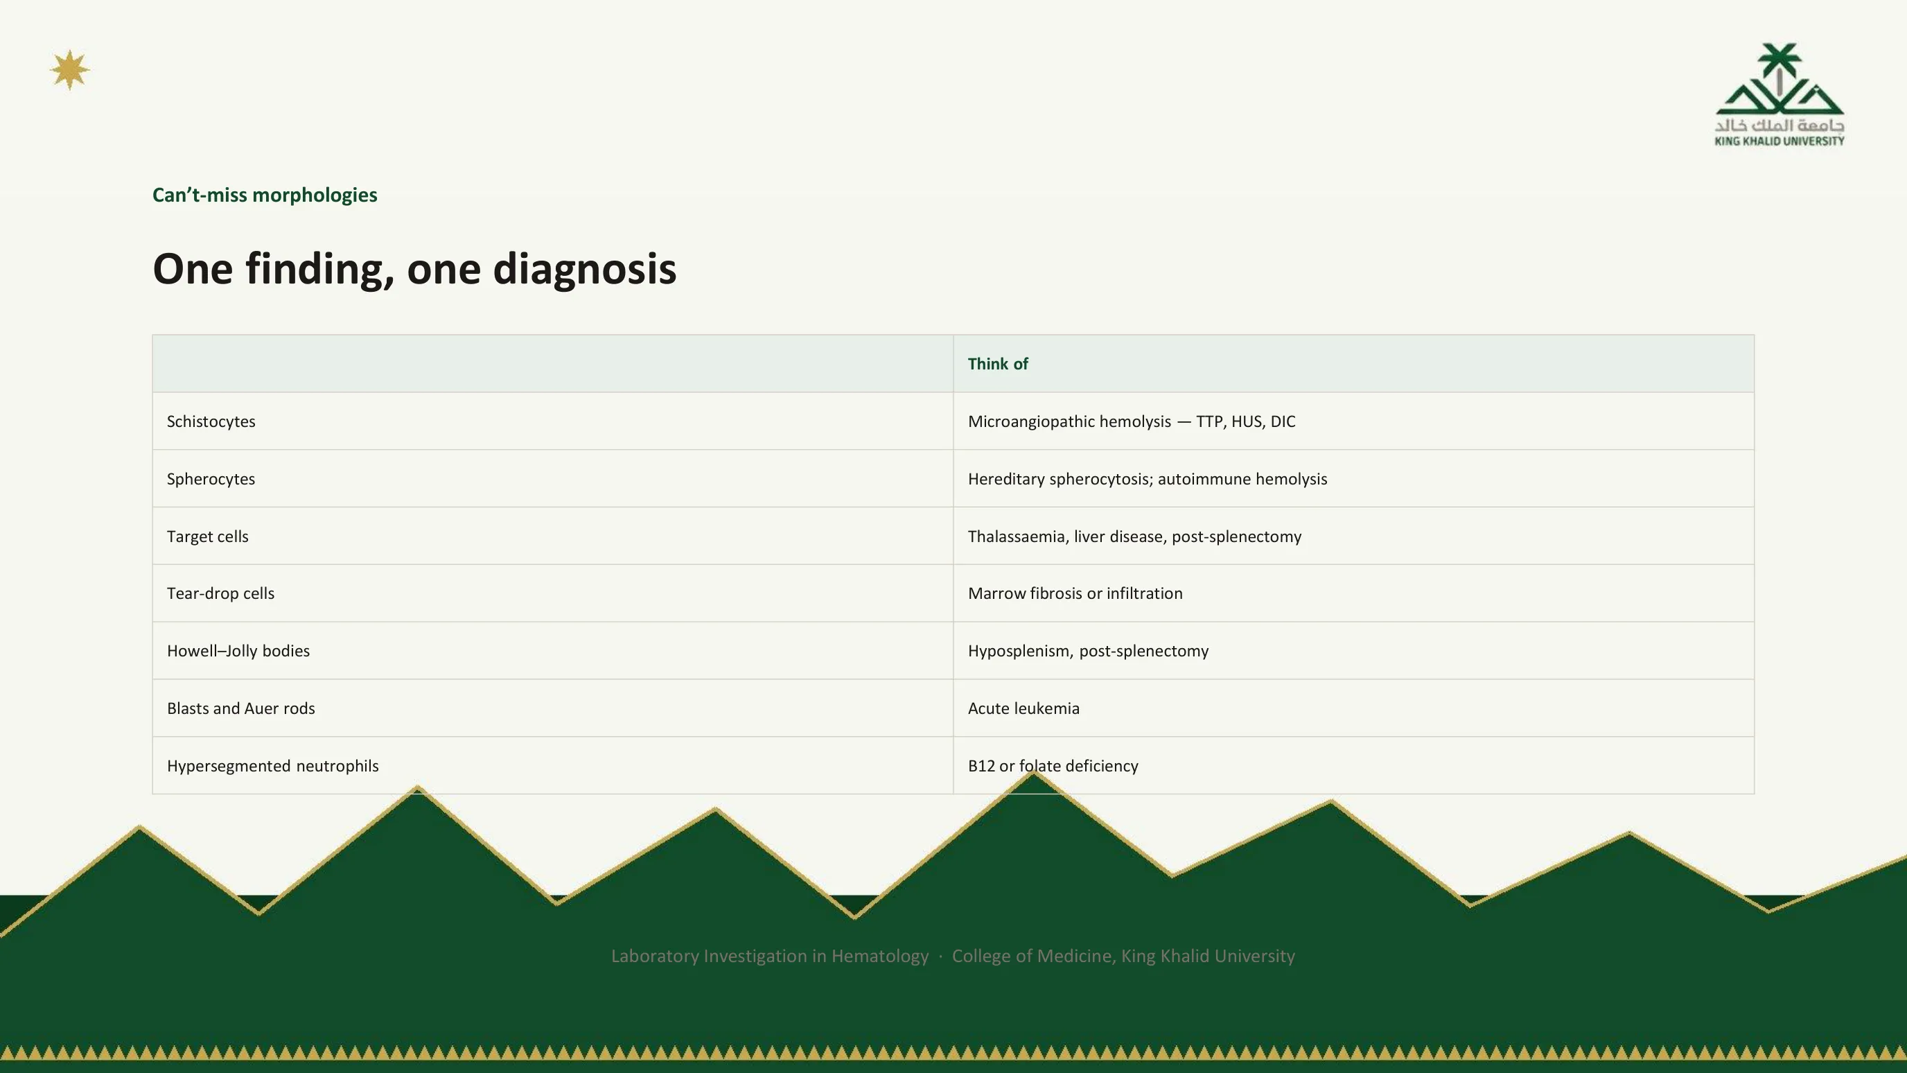Viewport: 1907px width, 1073px height.
Task: Select the 'Tear-drop cells' cell
Action: (x=553, y=593)
